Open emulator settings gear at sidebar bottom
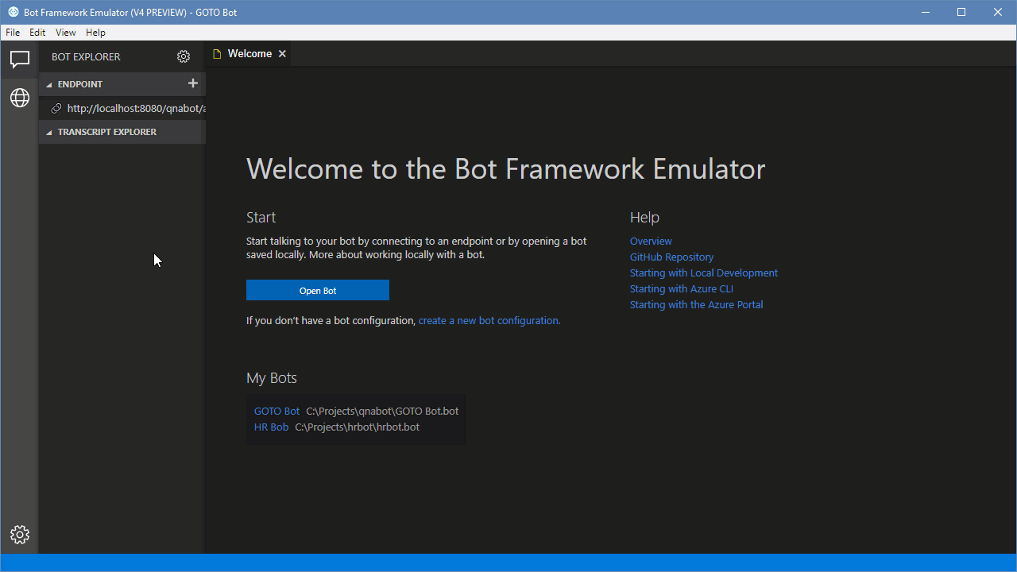The width and height of the screenshot is (1017, 572). (20, 535)
